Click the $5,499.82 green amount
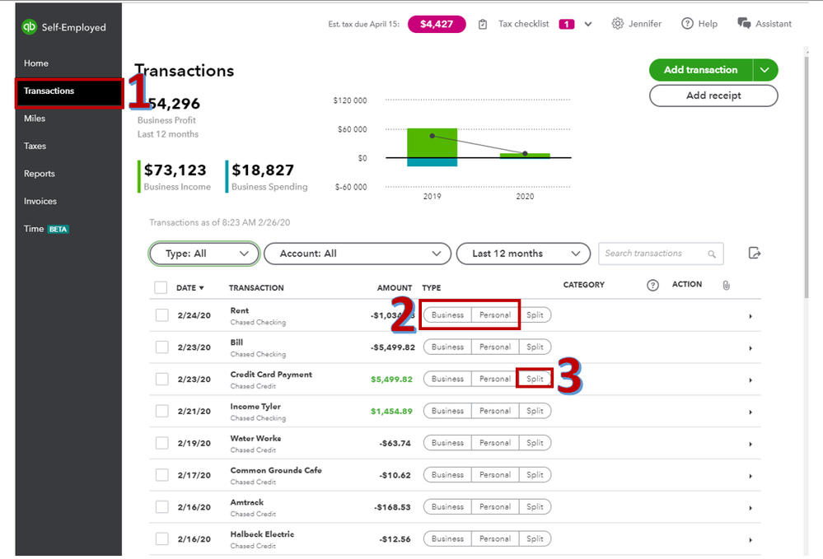Viewport: 823px width, 559px height. pos(391,380)
